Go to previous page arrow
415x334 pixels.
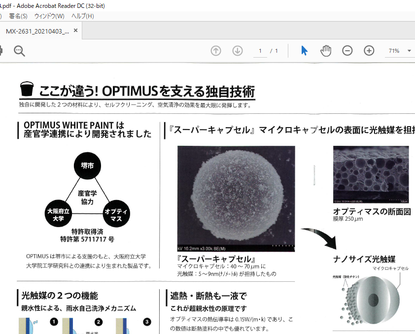tap(216, 51)
